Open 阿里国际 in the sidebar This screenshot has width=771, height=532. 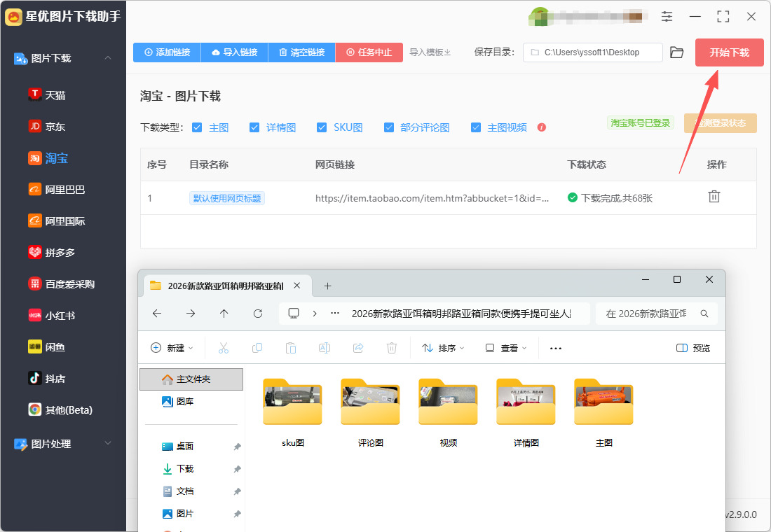coord(57,220)
